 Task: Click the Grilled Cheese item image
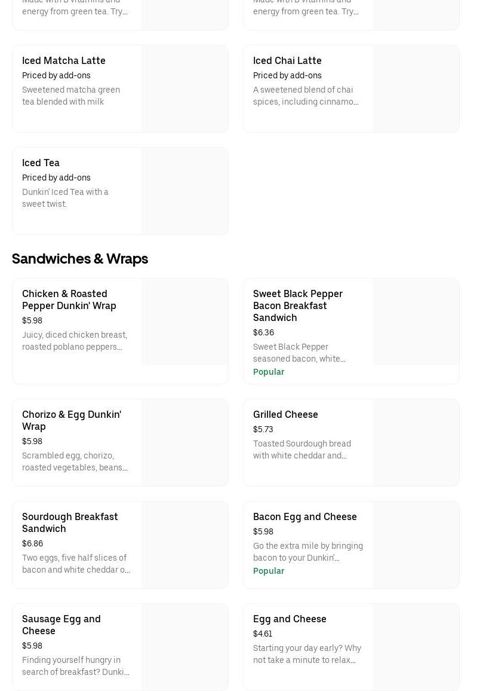(x=416, y=443)
